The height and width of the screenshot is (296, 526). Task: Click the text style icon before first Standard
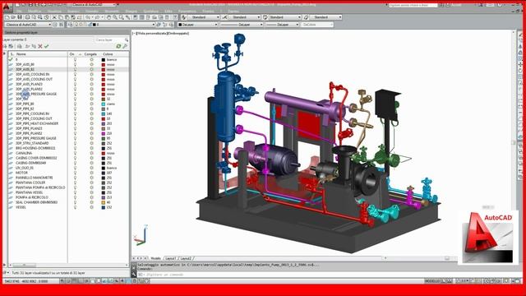[184, 17]
